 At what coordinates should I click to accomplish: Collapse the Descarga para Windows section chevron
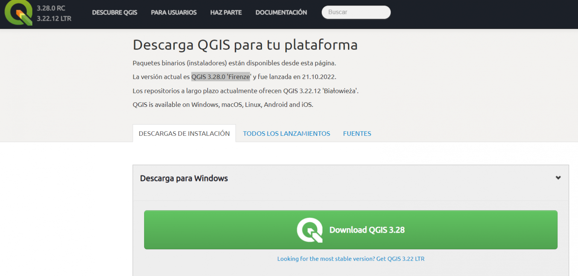click(558, 178)
